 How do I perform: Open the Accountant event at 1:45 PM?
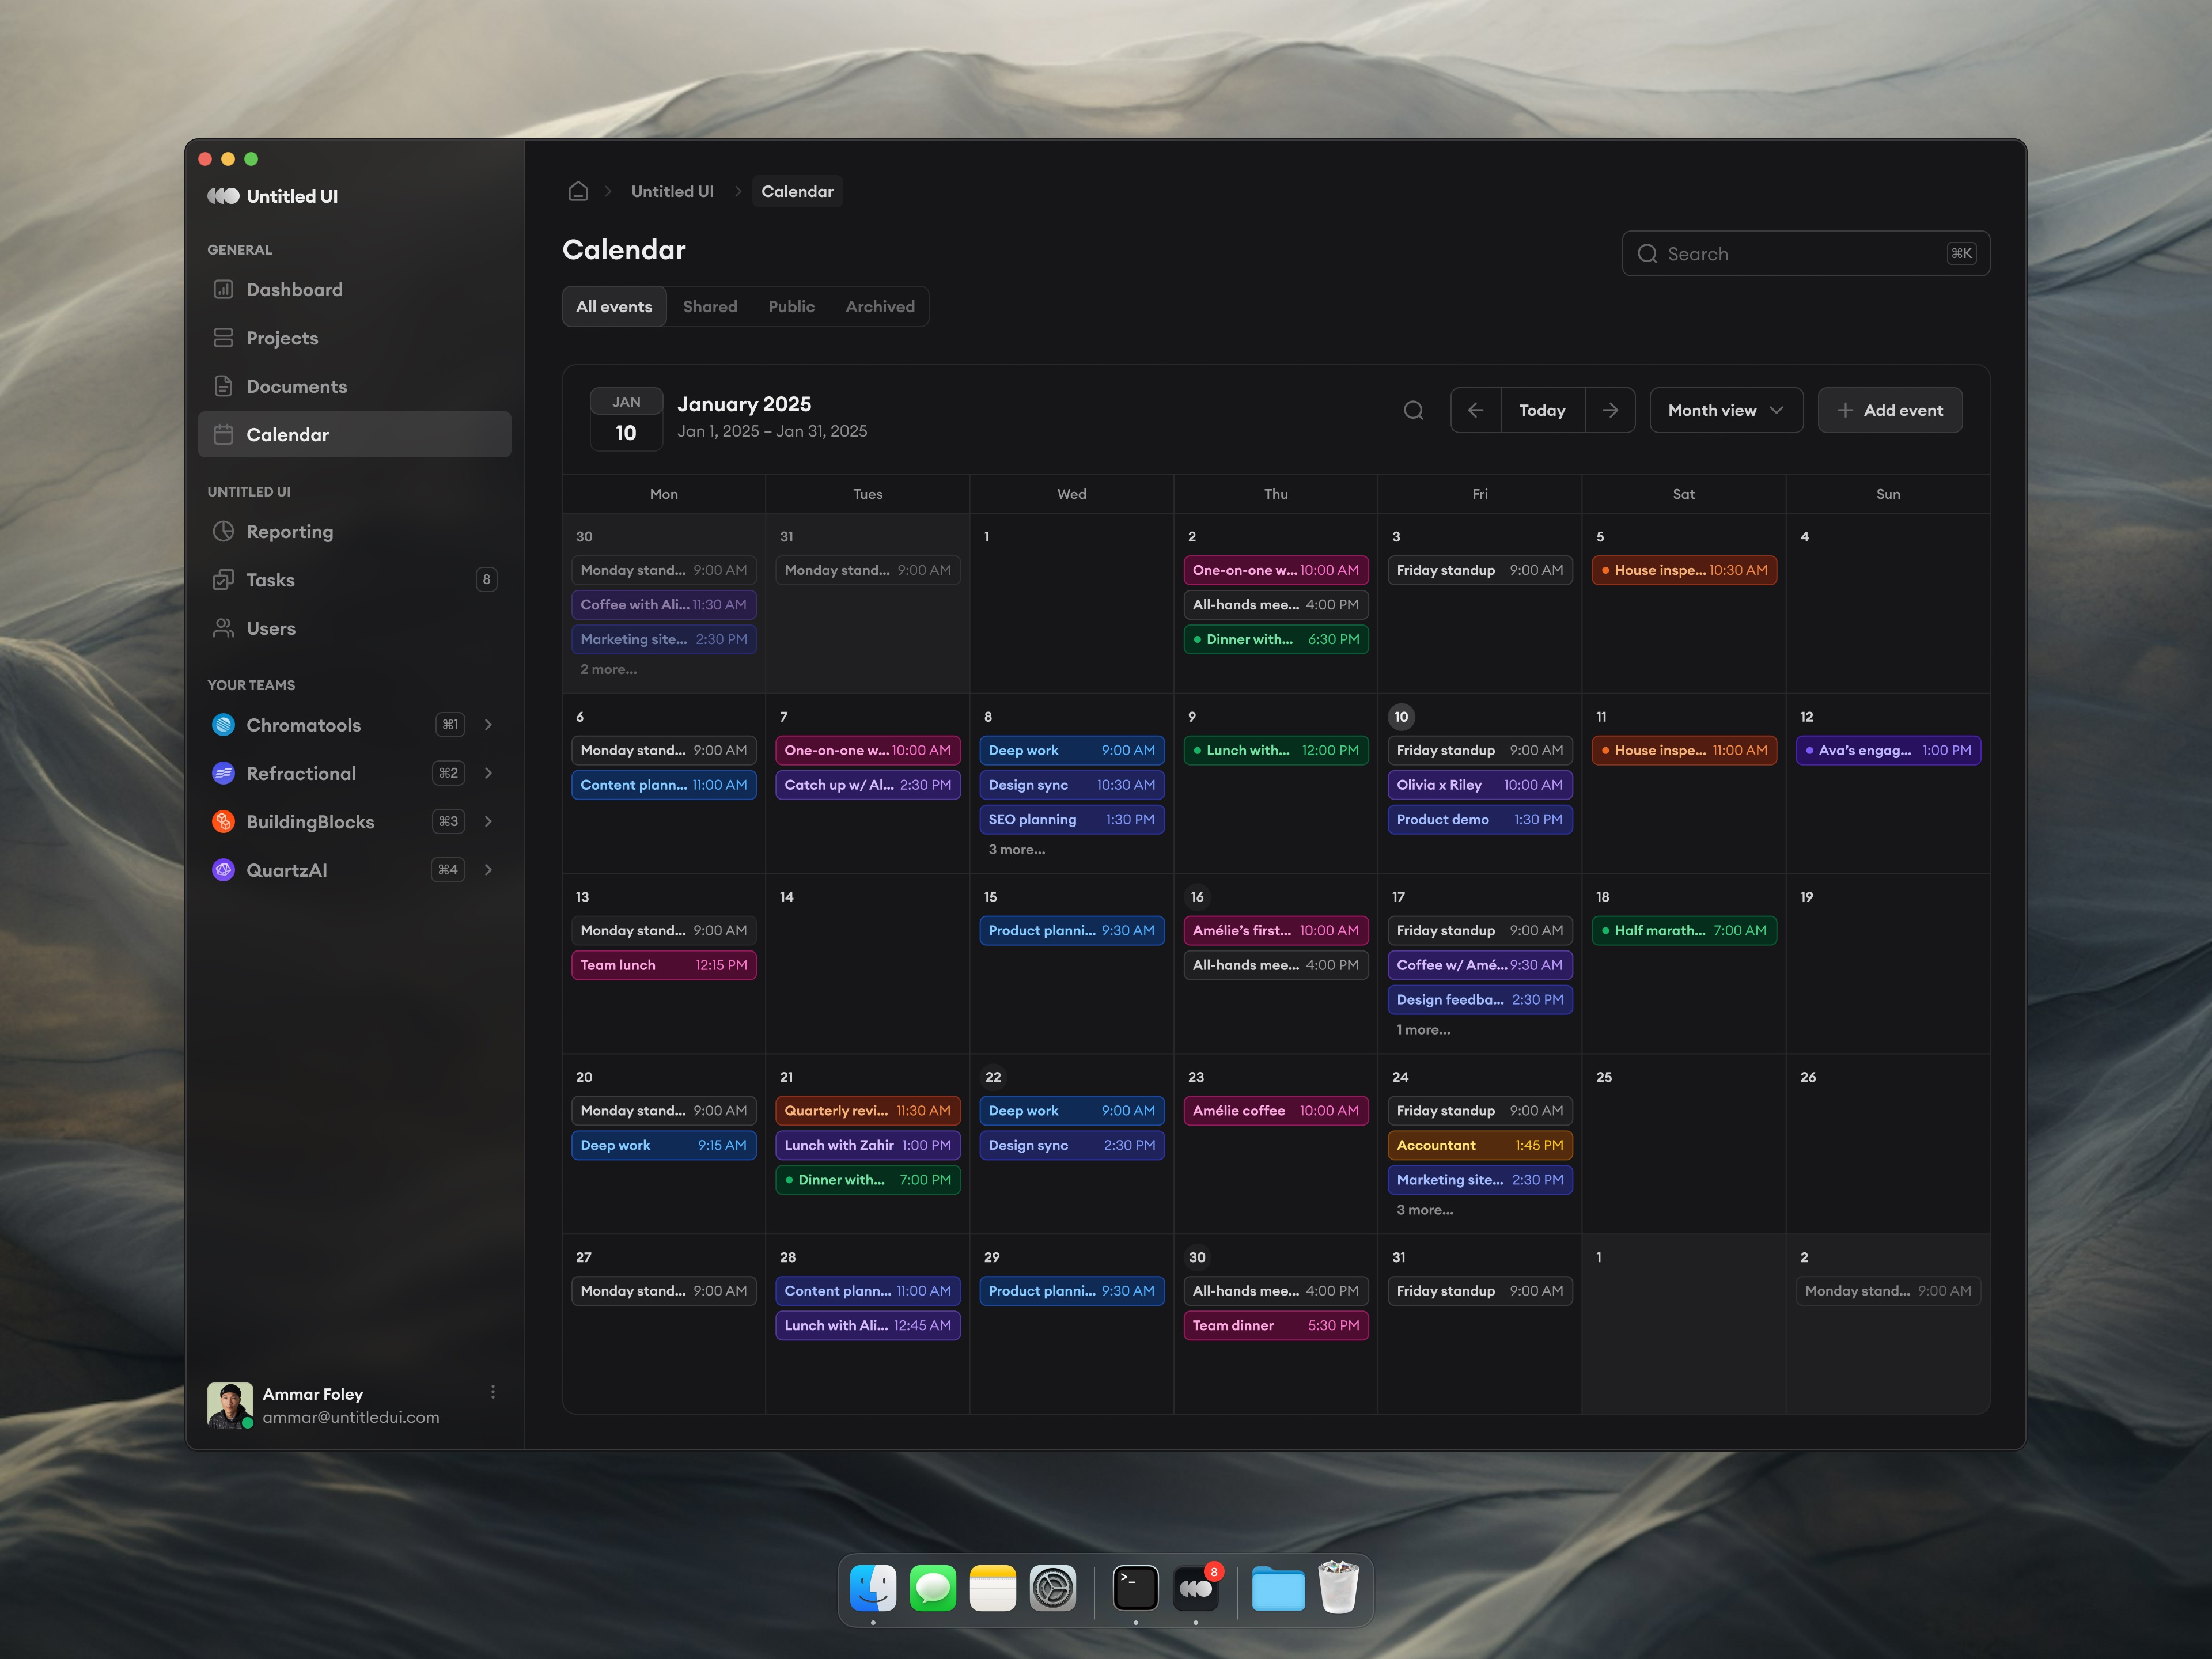point(1480,1145)
